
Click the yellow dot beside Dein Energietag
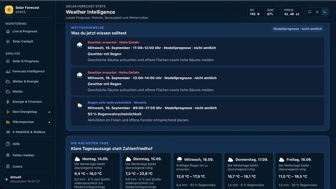(x=49, y=112)
